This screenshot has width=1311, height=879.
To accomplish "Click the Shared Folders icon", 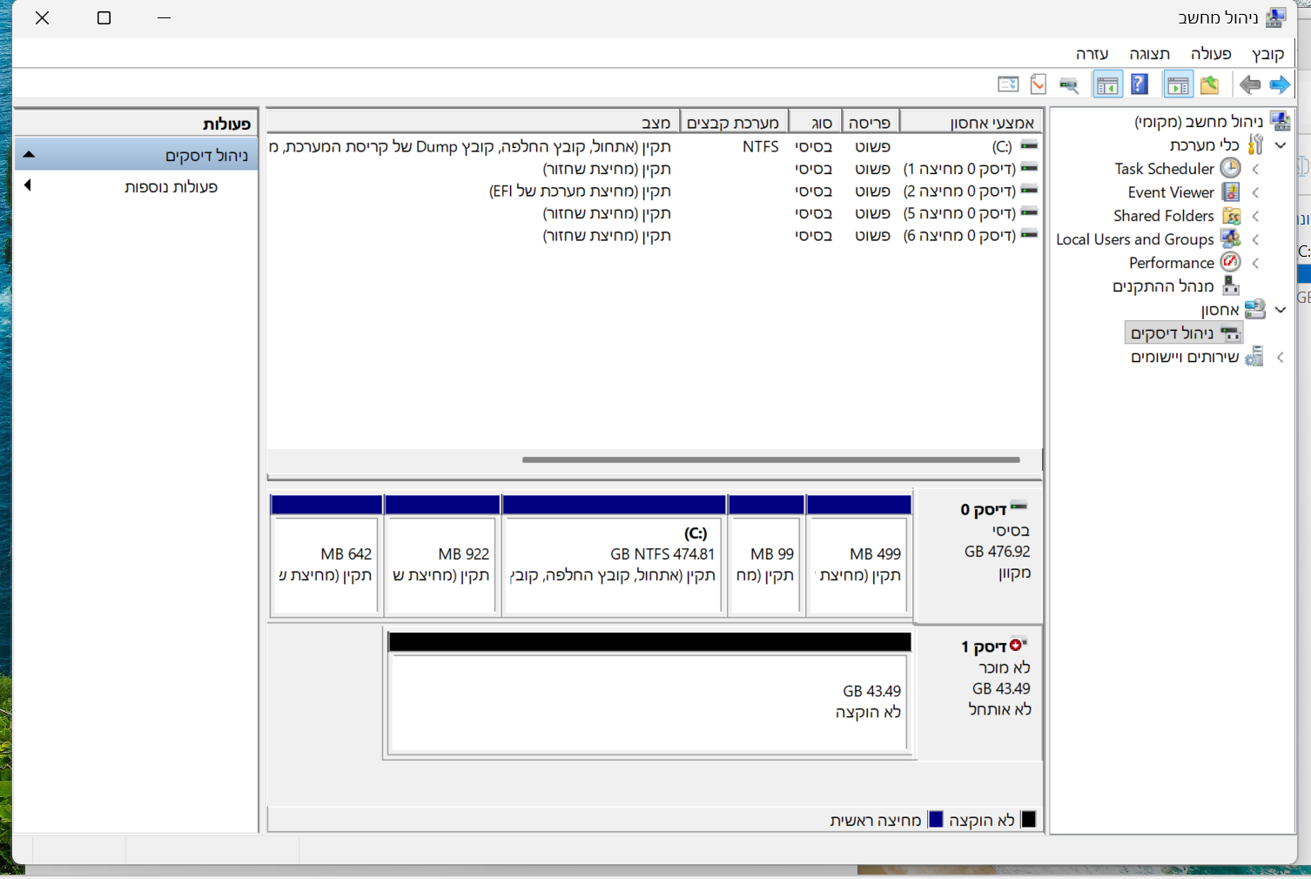I will click(1230, 215).
